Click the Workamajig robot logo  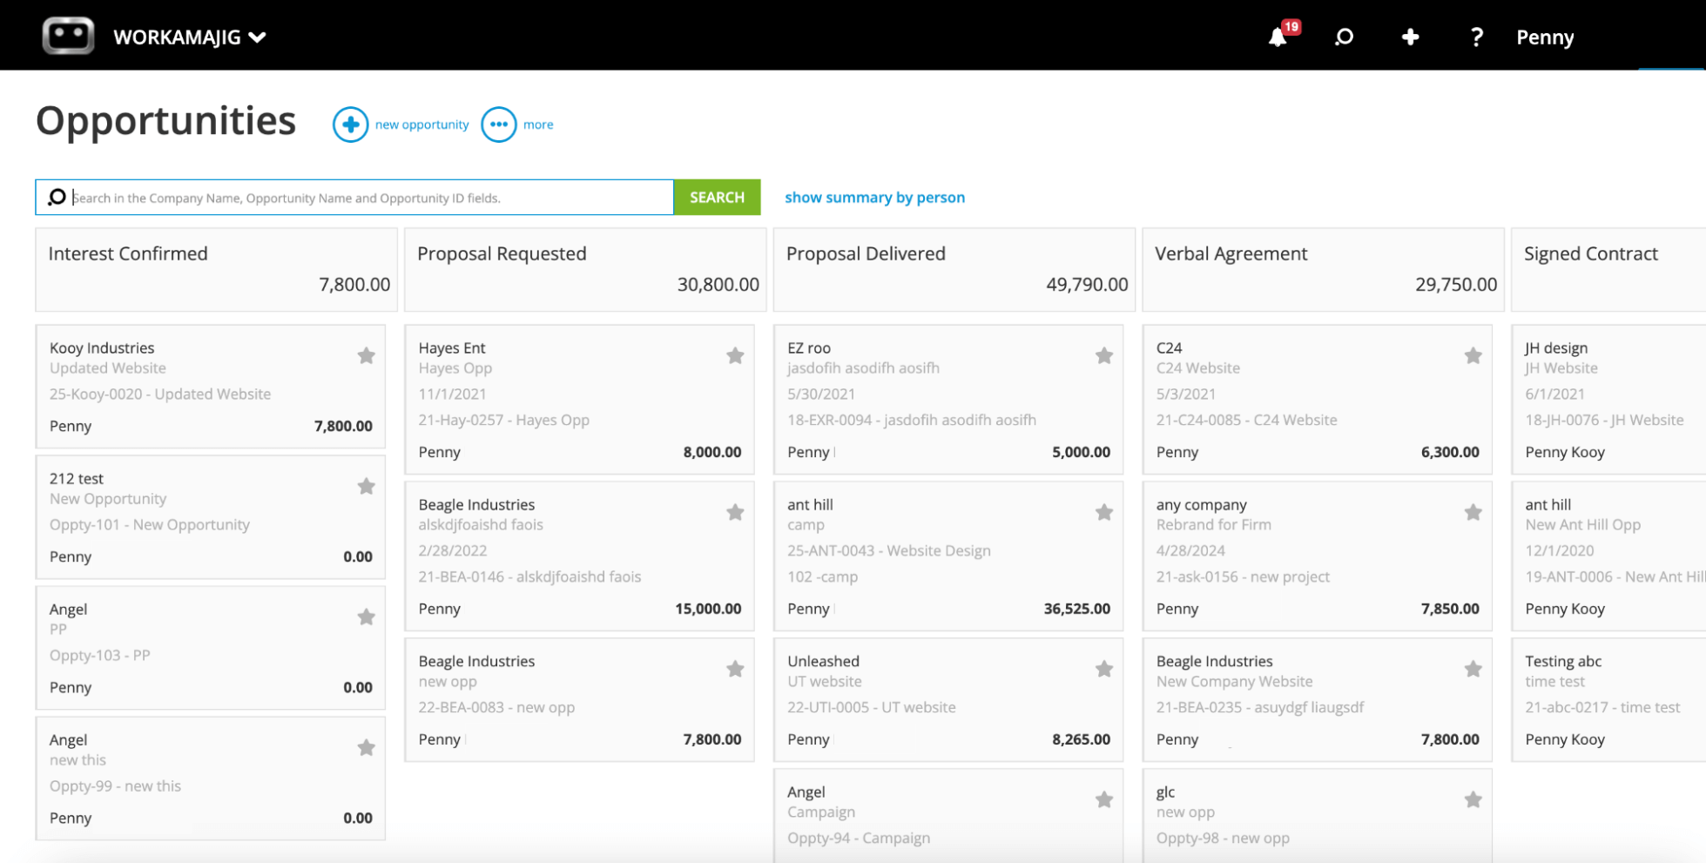coord(68,37)
